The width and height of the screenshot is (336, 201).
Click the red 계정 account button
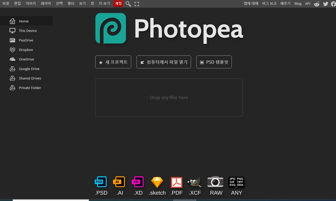(118, 4)
